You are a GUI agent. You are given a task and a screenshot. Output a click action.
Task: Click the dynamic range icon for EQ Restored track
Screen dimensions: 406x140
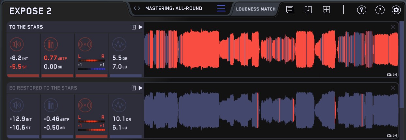(119, 105)
